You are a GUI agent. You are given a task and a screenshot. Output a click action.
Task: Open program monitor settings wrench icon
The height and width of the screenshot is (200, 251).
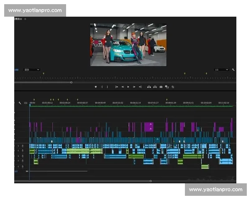(x=233, y=70)
